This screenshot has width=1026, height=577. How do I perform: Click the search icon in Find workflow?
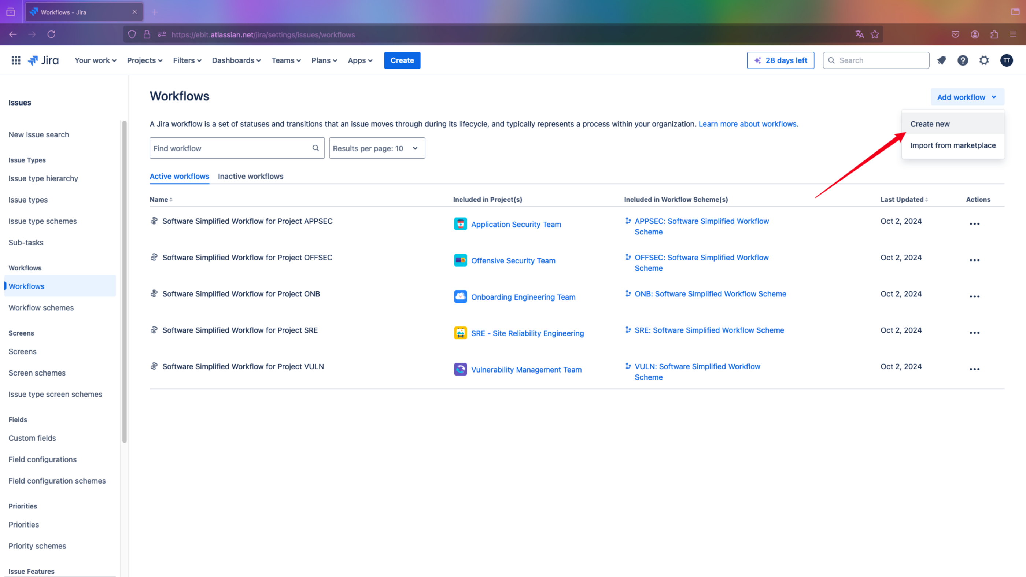[x=315, y=148]
